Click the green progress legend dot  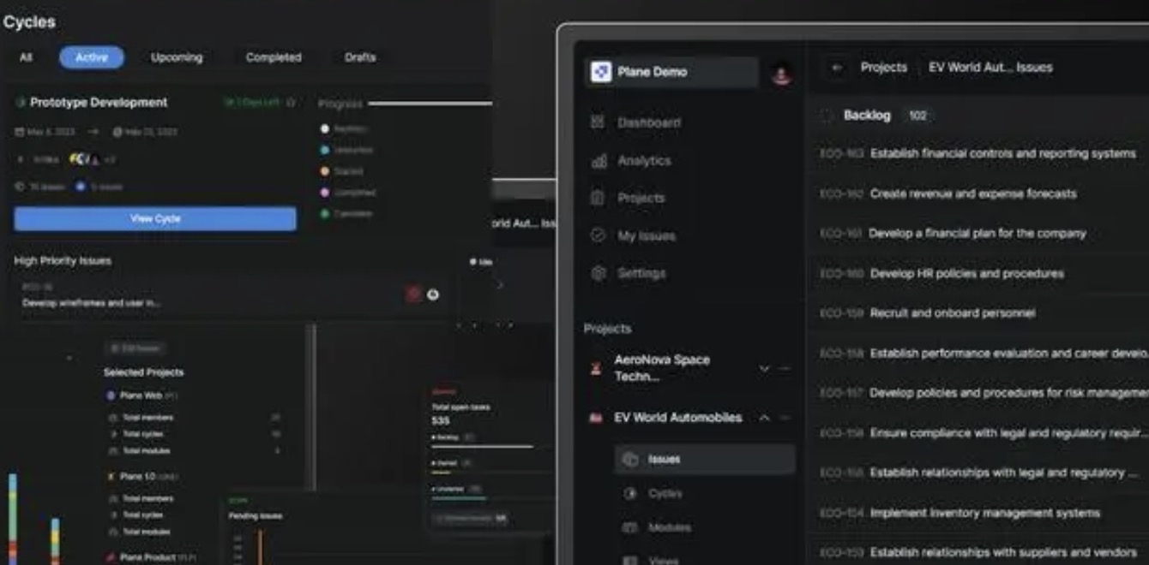tap(325, 213)
